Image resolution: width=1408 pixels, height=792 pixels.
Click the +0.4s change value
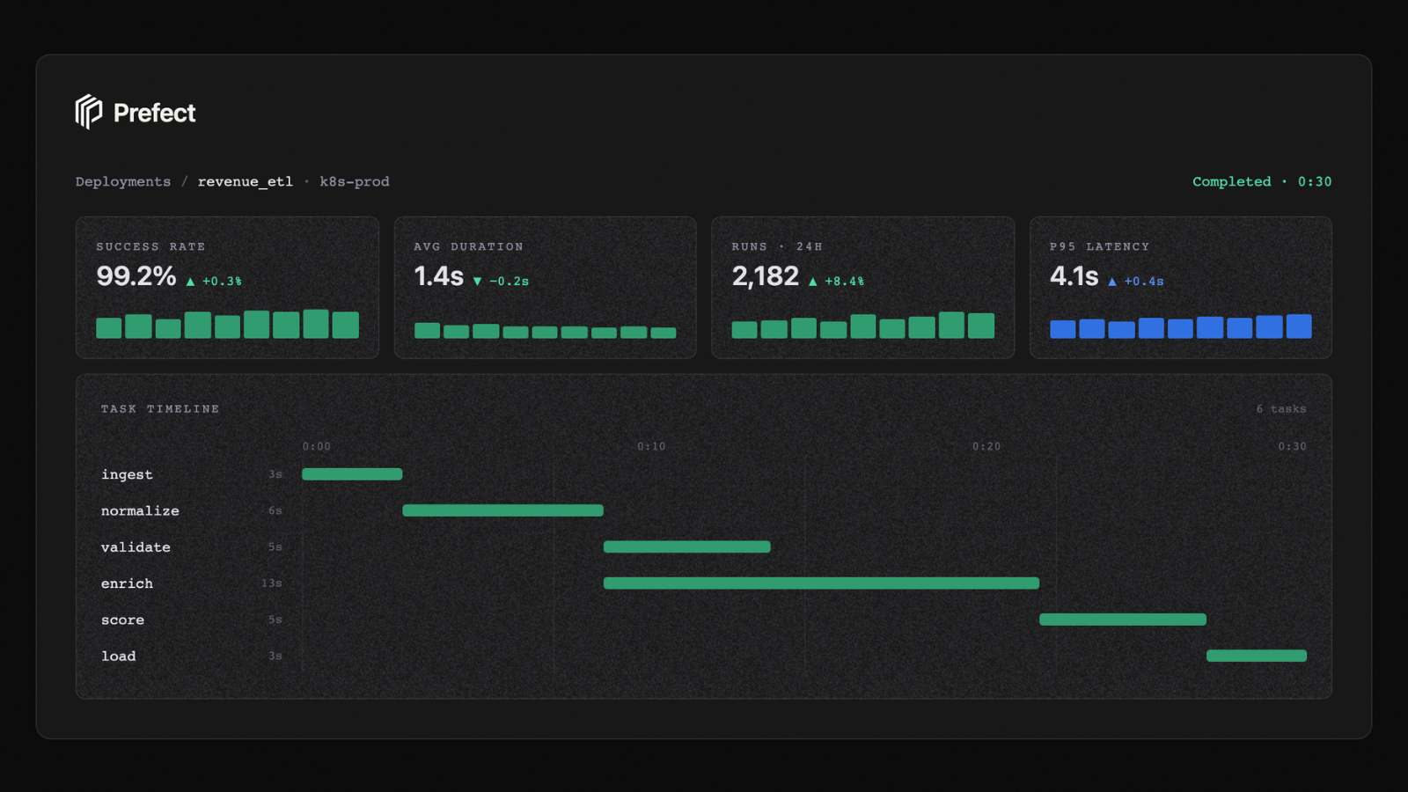click(1144, 282)
